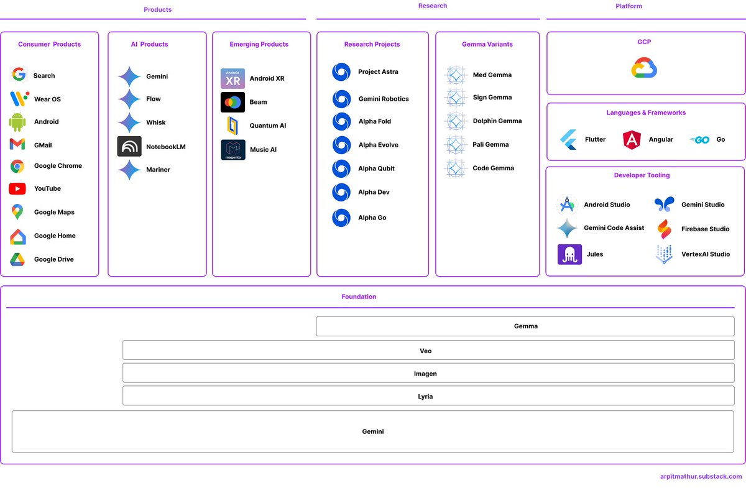Select the Gemini Robotics label
This screenshot has width=746, height=488.
coord(384,99)
